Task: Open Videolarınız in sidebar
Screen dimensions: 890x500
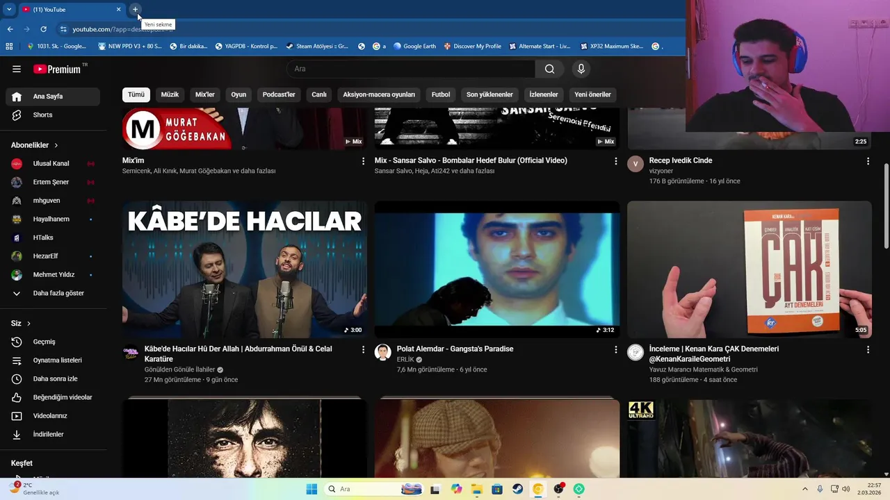Action: [53, 416]
